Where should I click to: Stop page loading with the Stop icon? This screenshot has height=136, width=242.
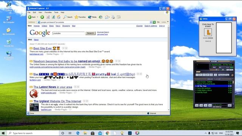pyautogui.click(x=48, y=17)
